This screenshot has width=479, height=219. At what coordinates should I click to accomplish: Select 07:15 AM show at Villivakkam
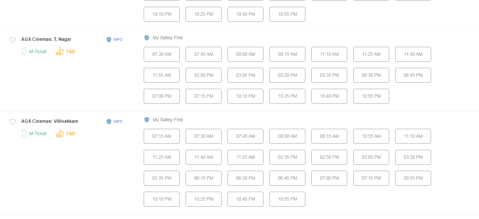(162, 136)
